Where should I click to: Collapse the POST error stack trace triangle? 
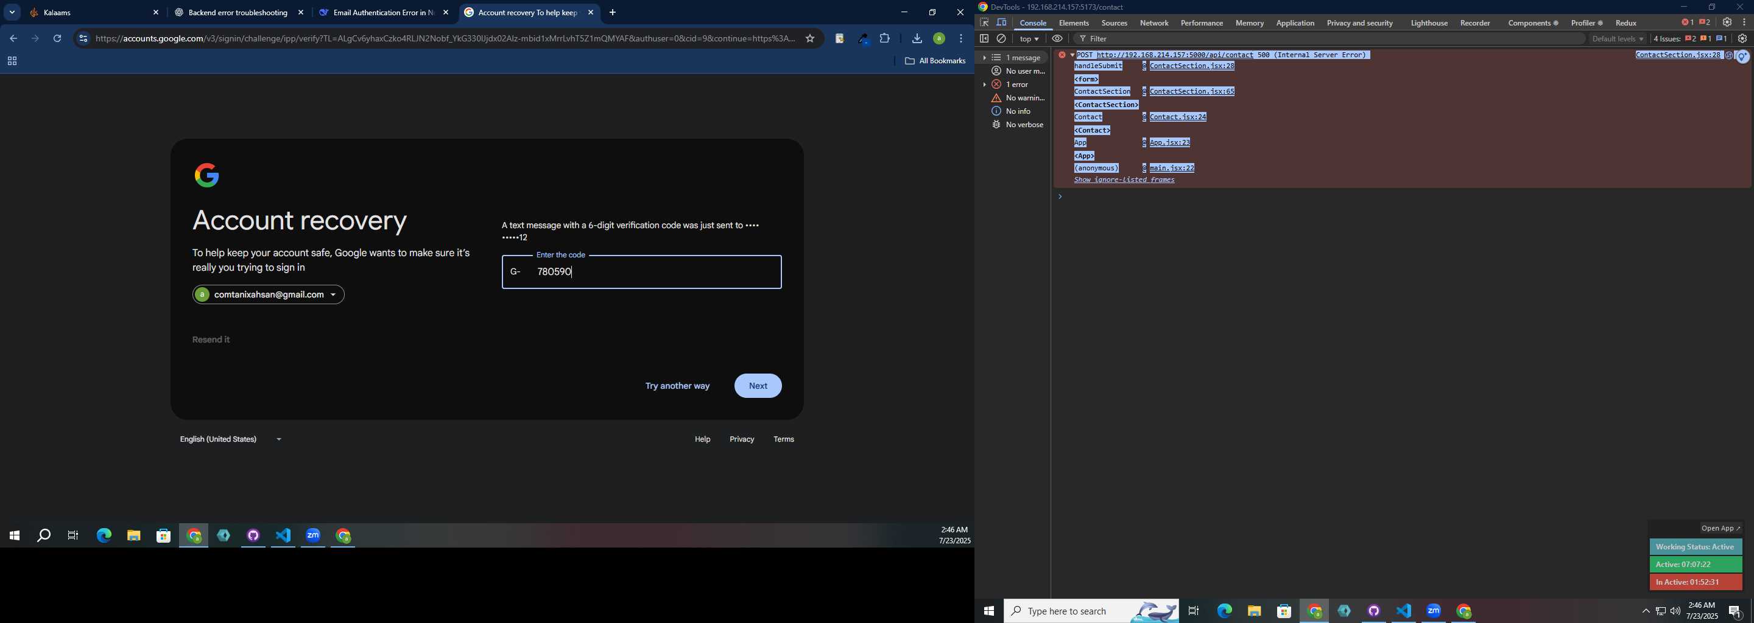click(x=1072, y=54)
